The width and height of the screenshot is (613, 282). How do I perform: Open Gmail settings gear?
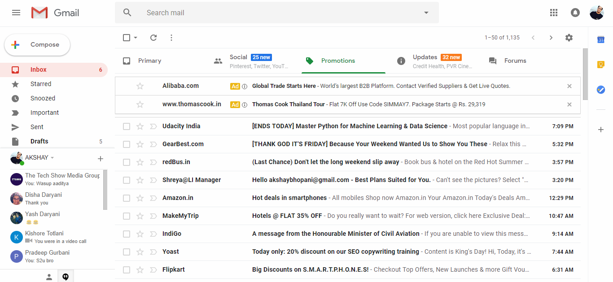click(569, 38)
